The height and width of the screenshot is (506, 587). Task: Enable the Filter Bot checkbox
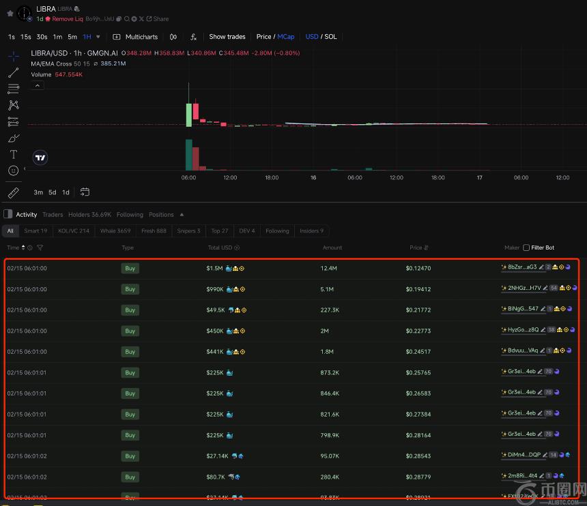click(x=526, y=248)
